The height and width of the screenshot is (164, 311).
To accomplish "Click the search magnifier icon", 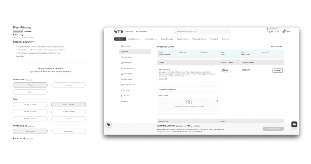I will pyautogui.click(x=175, y=32).
